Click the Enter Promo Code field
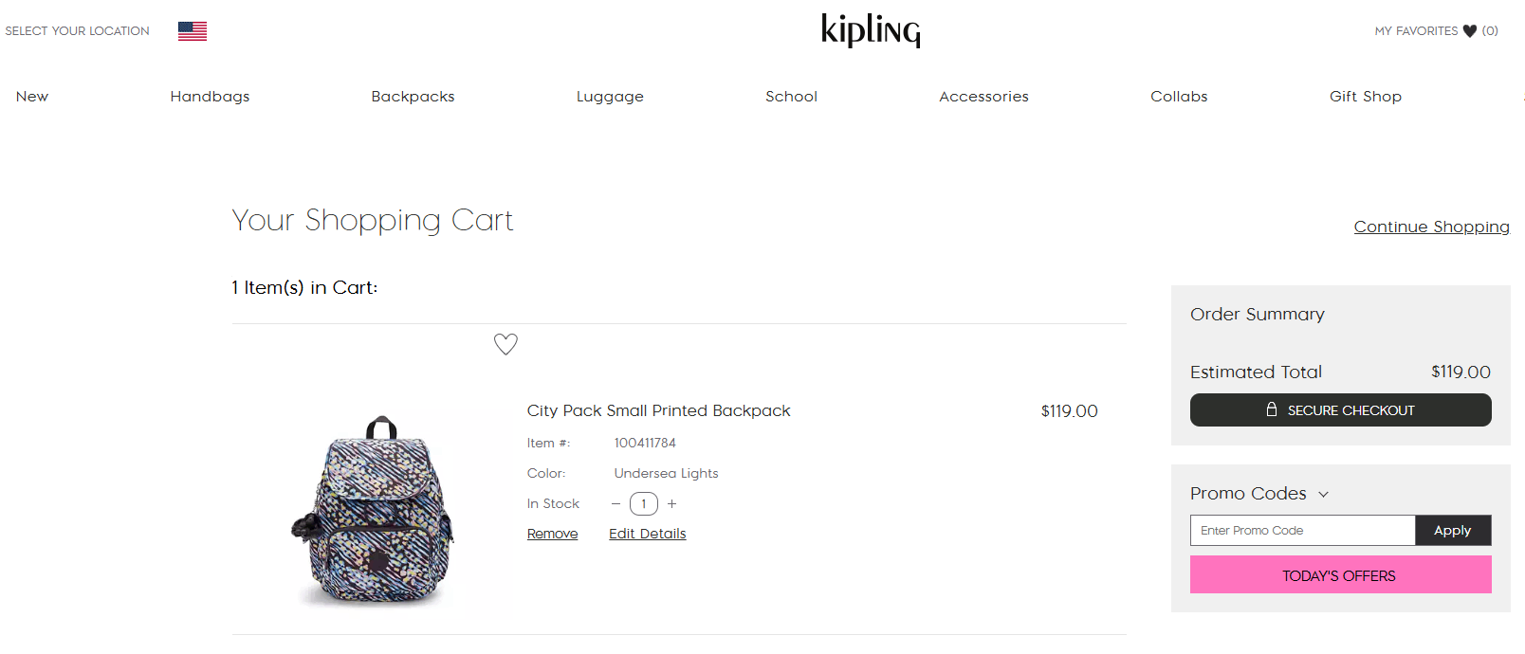 (x=1299, y=530)
